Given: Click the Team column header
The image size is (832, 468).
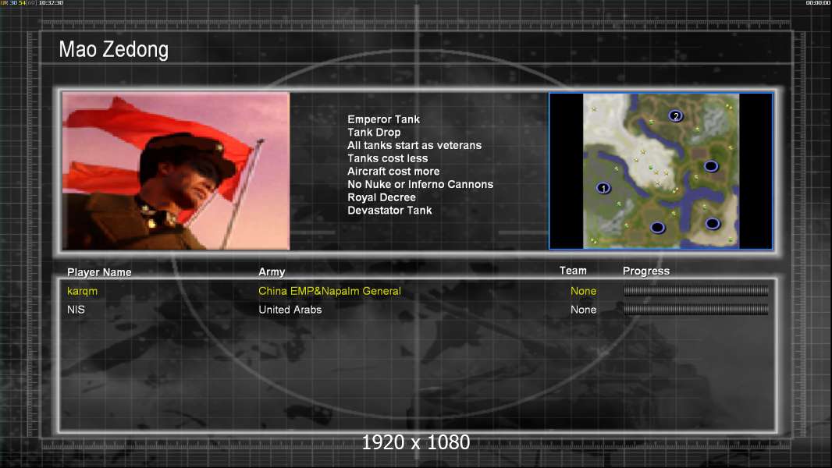Looking at the screenshot, I should pyautogui.click(x=573, y=271).
